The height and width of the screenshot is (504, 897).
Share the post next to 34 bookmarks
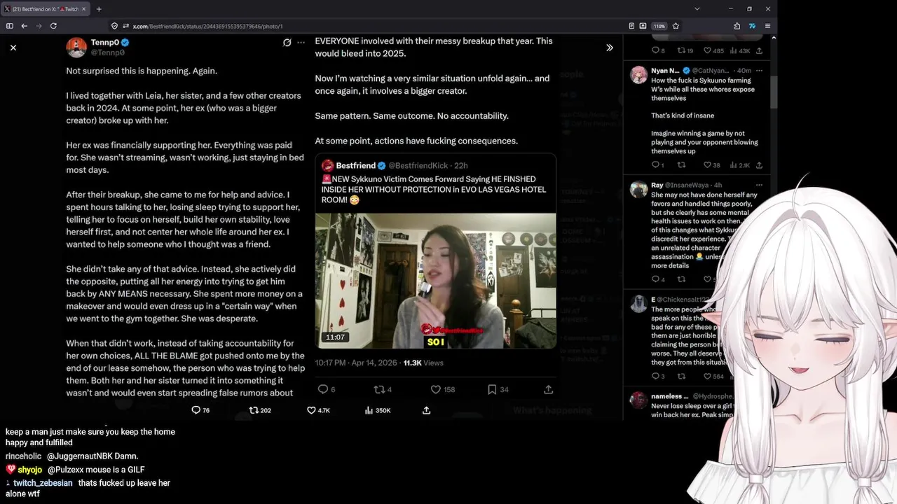click(x=548, y=389)
